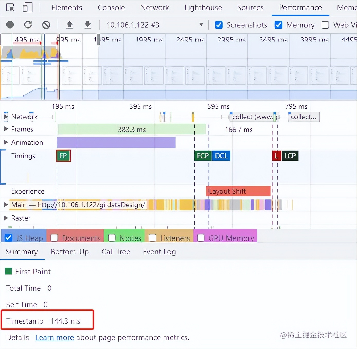
Task: Click the load profile upload icon
Action: 69,25
